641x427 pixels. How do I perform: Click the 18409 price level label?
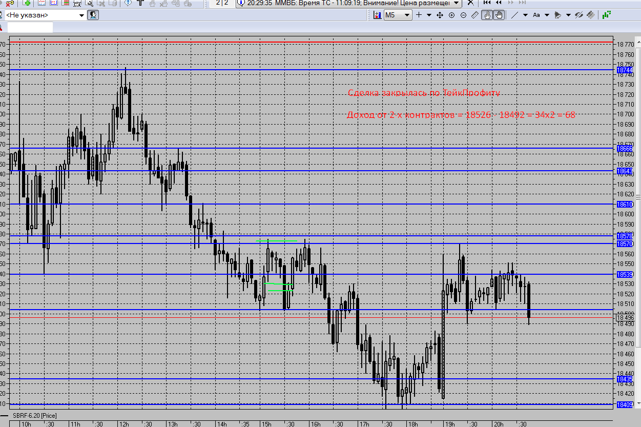pos(625,404)
